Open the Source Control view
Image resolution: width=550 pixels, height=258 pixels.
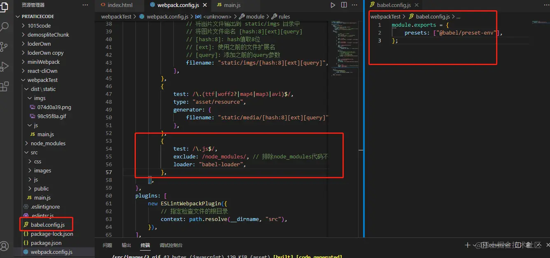4,47
